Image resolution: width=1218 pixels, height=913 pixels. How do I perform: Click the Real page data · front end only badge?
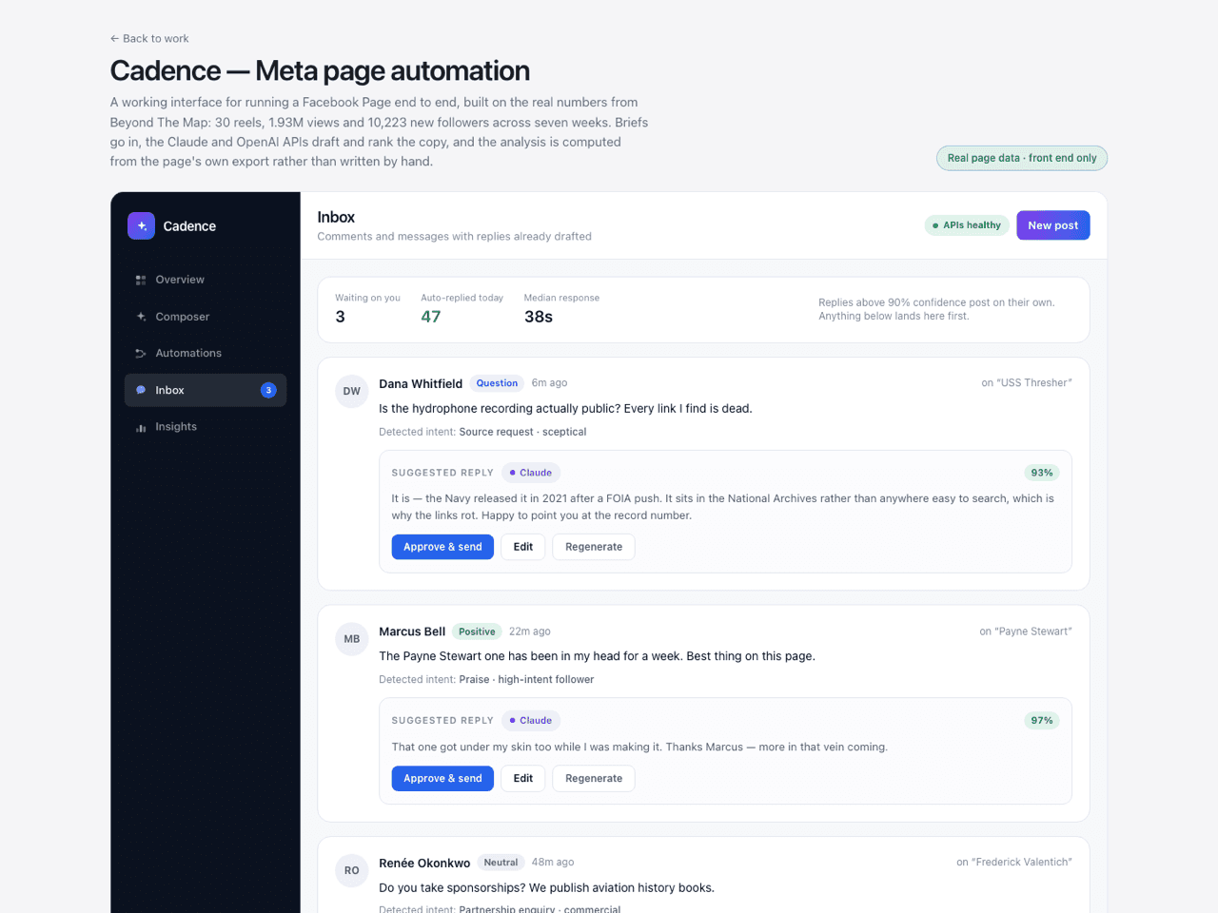tap(1022, 158)
